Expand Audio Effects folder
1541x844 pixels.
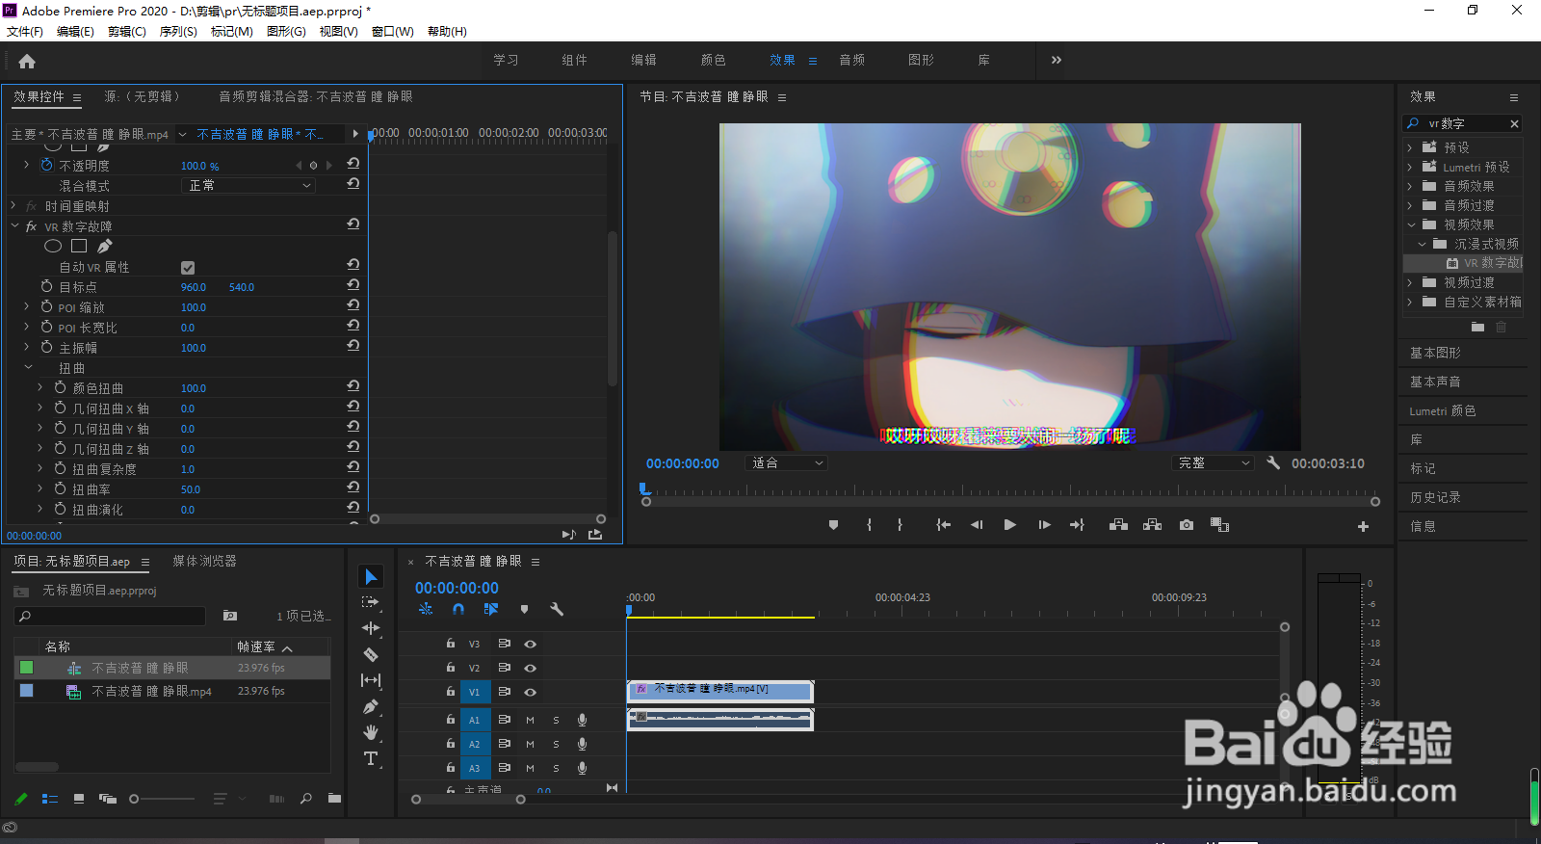pyautogui.click(x=1410, y=186)
